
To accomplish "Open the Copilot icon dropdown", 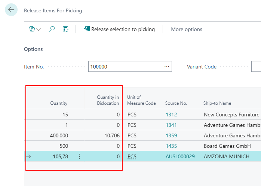I will (x=35, y=29).
